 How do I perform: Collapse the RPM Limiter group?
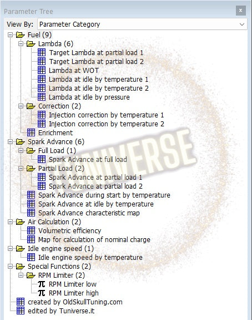pyautogui.click(x=21, y=275)
